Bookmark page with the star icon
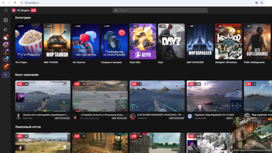Image resolution: width=272 pixels, height=153 pixels. click(x=262, y=3)
